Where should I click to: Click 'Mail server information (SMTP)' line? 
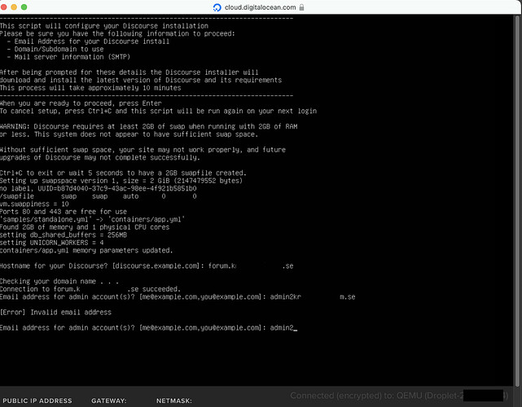pos(68,57)
